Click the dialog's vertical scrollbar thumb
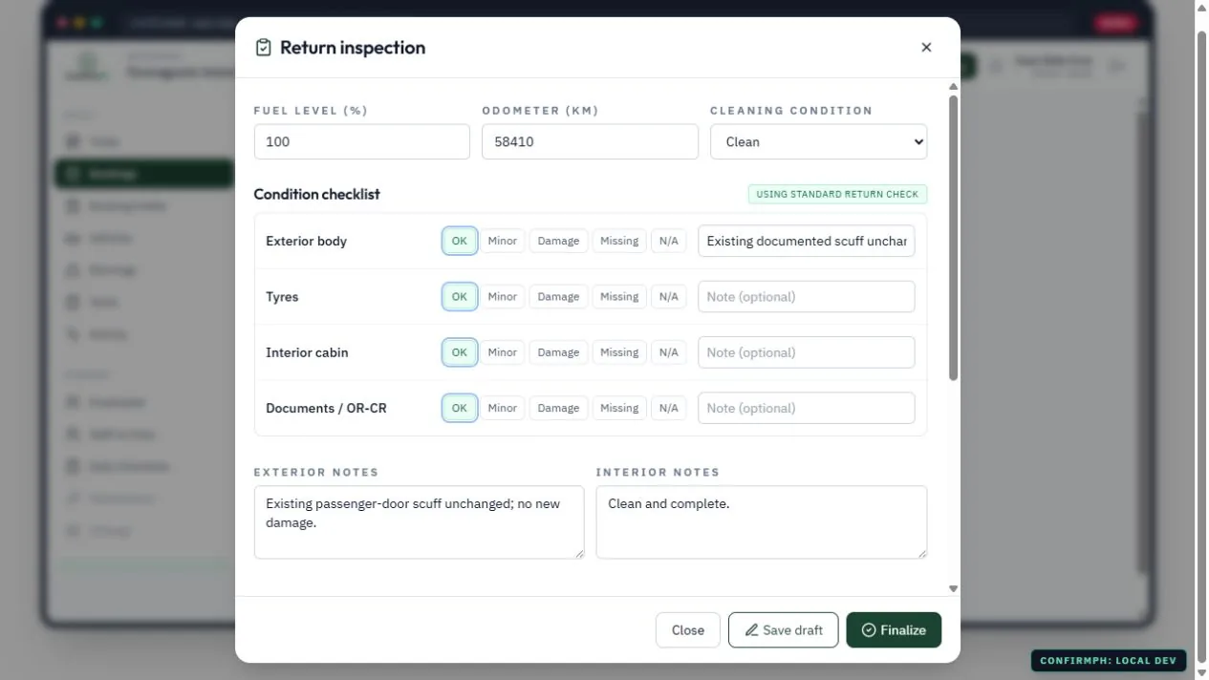Viewport: 1209px width, 680px height. [x=953, y=239]
